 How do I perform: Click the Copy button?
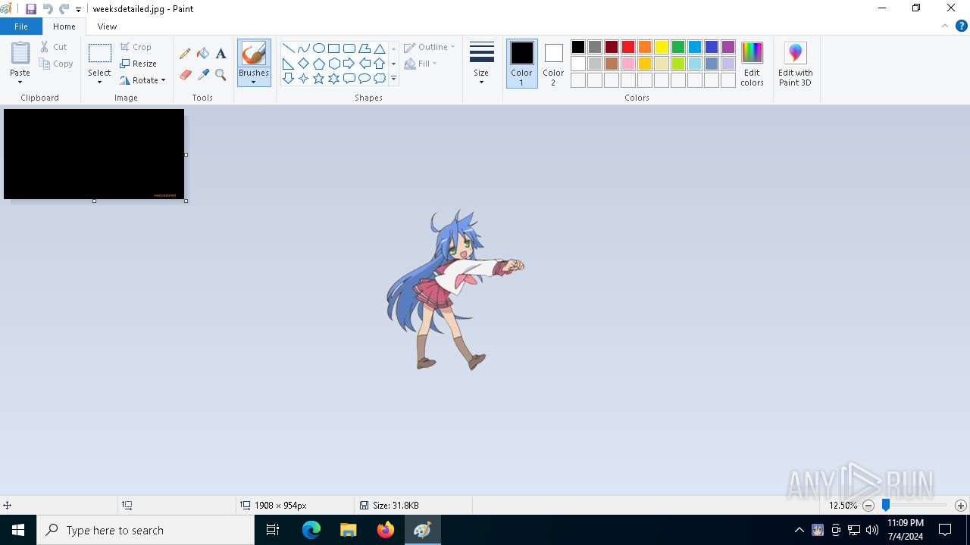pyautogui.click(x=56, y=64)
